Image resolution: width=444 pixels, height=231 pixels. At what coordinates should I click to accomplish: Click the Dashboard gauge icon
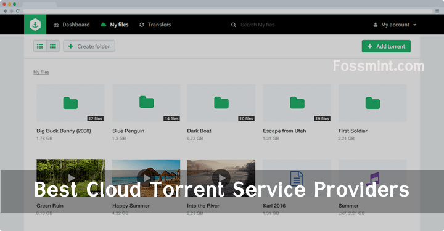(x=56, y=25)
